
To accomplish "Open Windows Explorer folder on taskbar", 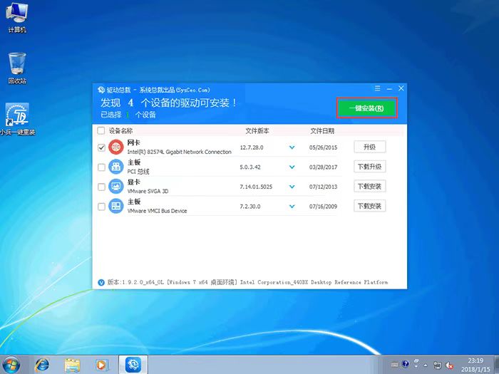I will point(72,365).
